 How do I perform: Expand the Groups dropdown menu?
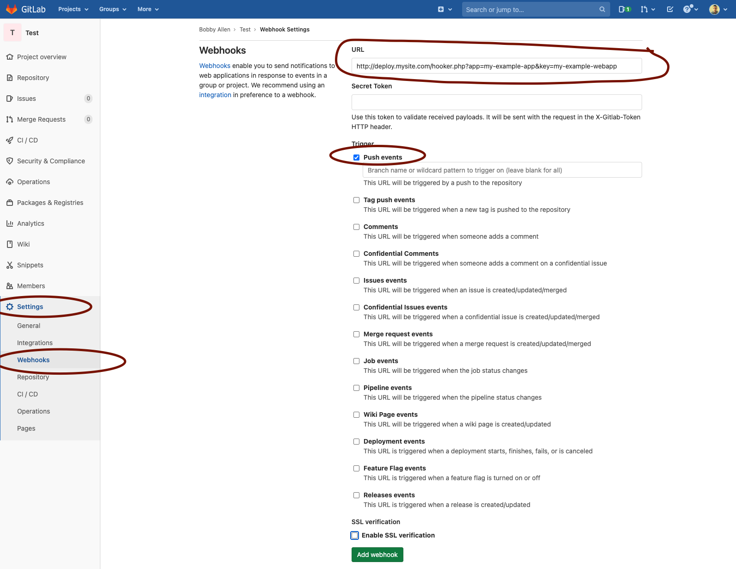[113, 9]
